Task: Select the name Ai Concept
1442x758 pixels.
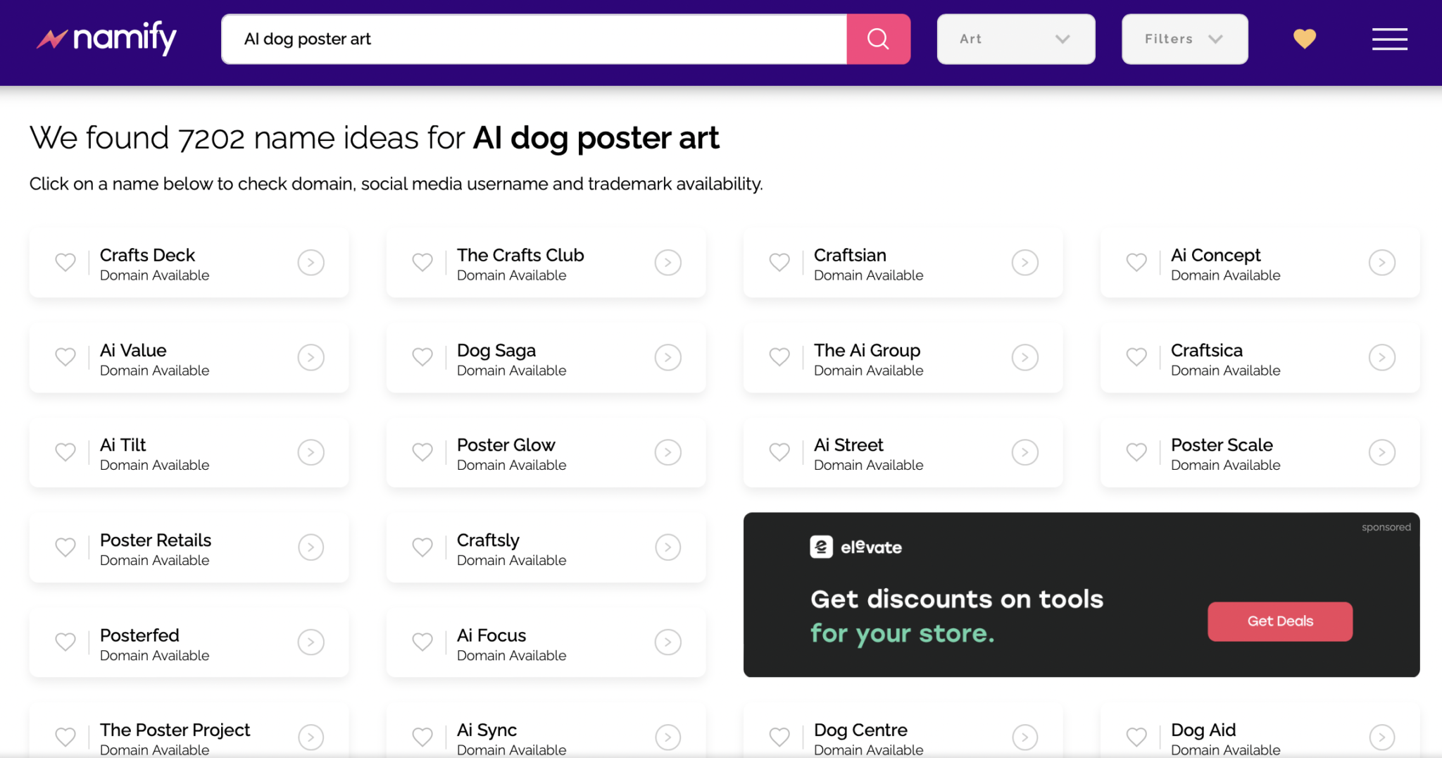Action: click(x=1215, y=255)
